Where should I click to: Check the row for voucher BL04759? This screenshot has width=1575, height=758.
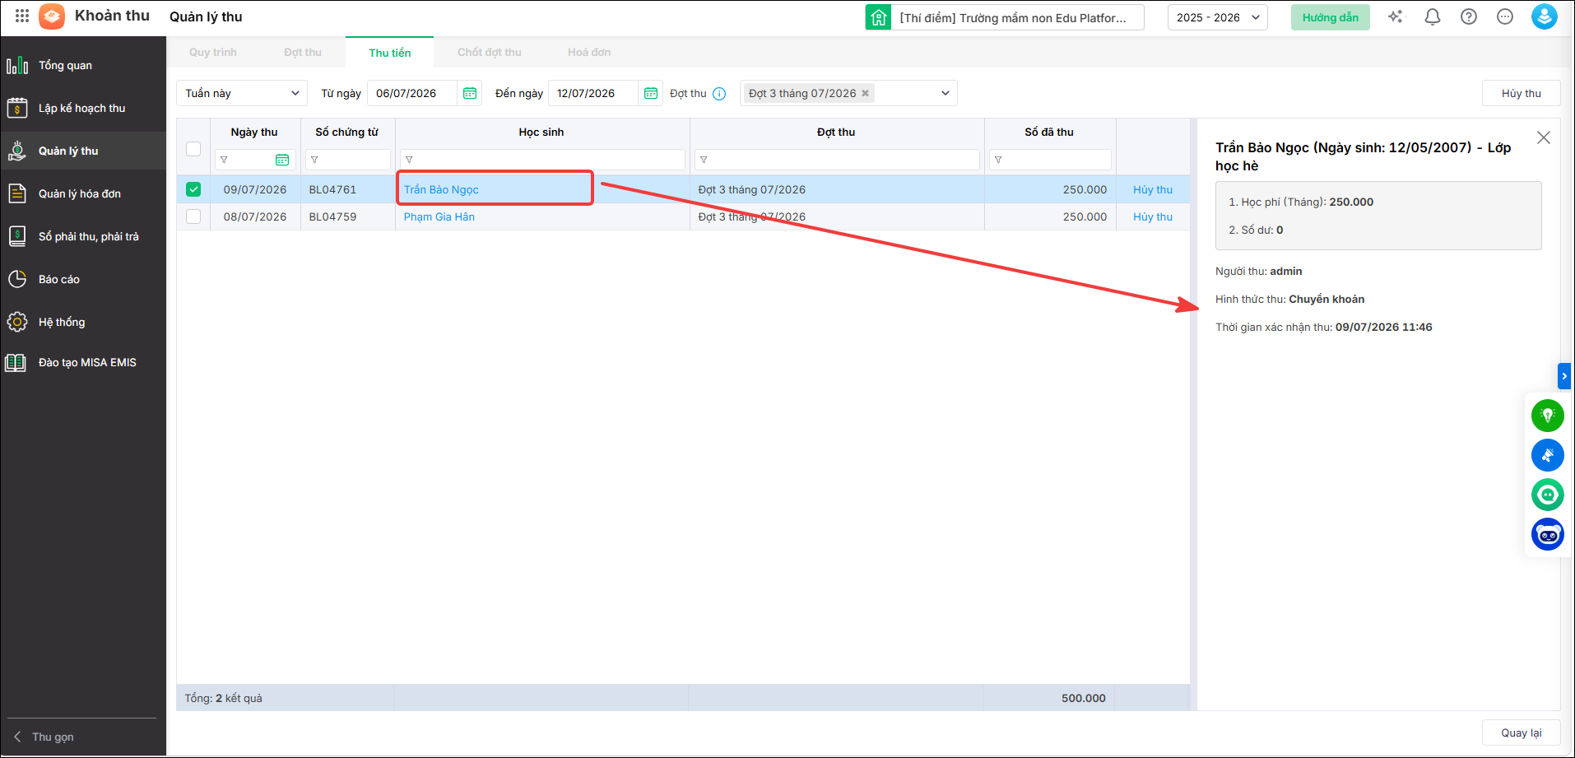[193, 216]
